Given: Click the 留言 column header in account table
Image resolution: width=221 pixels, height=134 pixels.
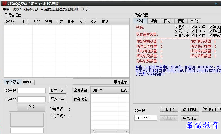Looking at the screenshot, I should (x=48, y=22).
